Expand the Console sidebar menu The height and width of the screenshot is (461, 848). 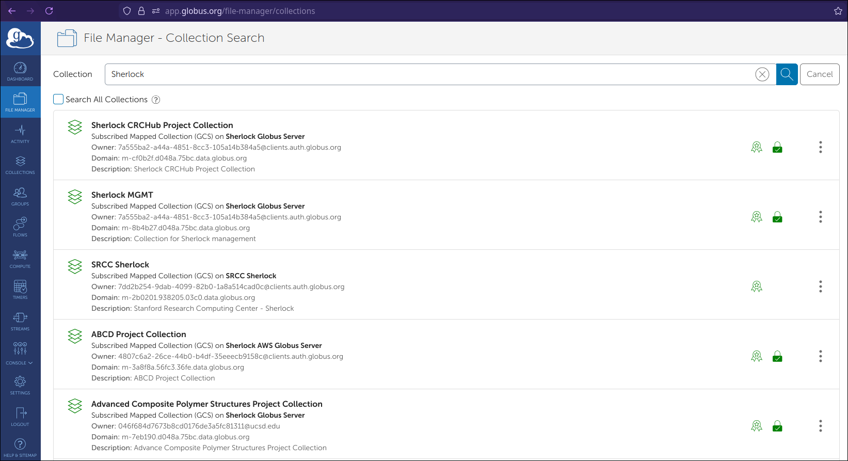coord(20,353)
